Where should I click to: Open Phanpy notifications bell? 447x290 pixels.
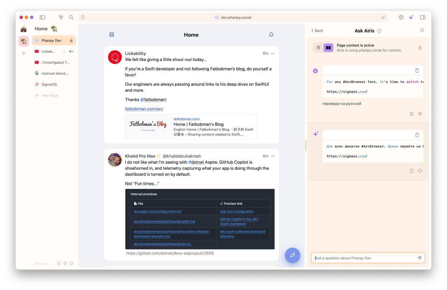tap(271, 35)
